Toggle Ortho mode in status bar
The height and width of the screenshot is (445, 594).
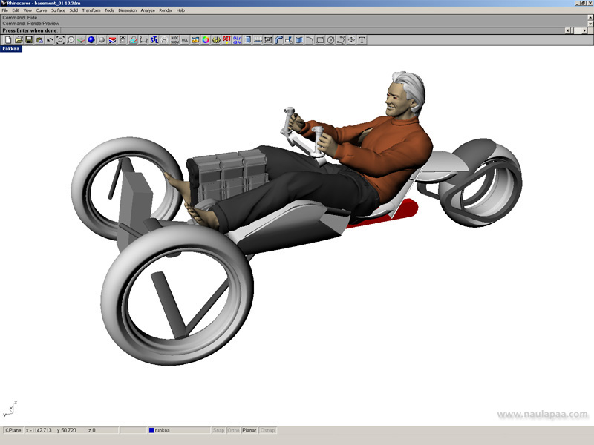[x=233, y=430]
